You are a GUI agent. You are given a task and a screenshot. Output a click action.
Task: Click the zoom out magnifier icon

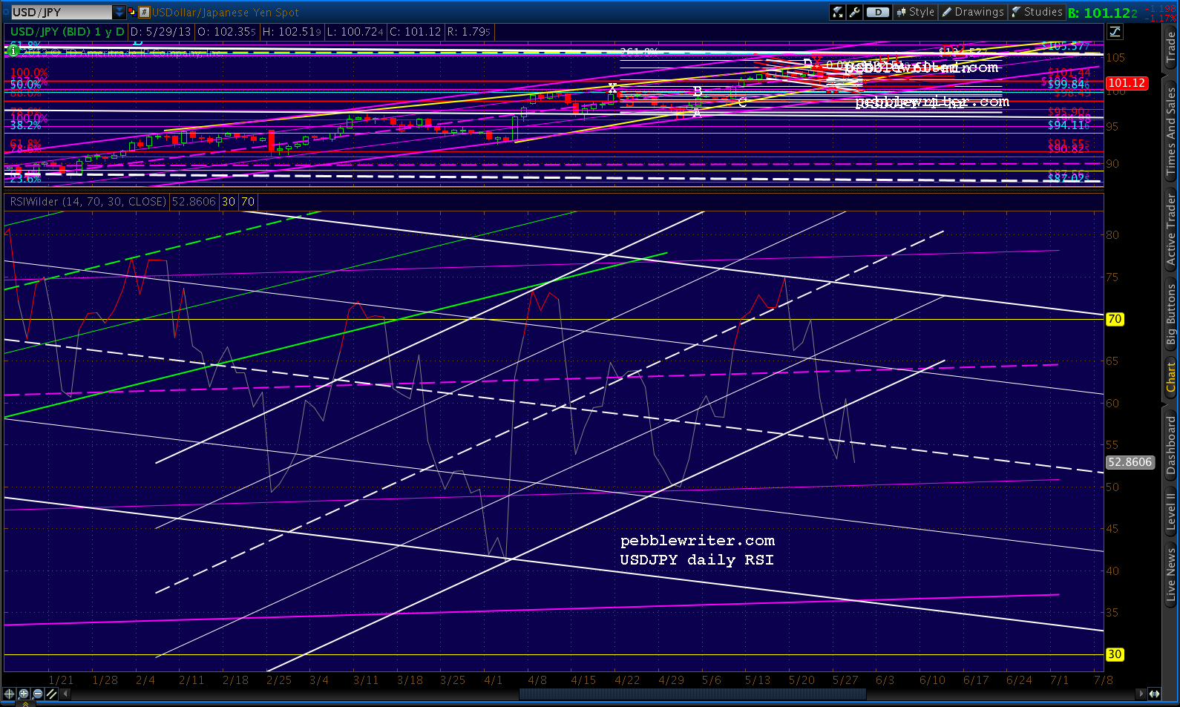click(38, 694)
